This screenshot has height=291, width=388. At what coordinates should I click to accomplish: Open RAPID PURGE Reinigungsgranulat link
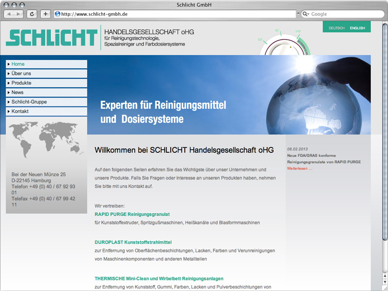click(132, 214)
